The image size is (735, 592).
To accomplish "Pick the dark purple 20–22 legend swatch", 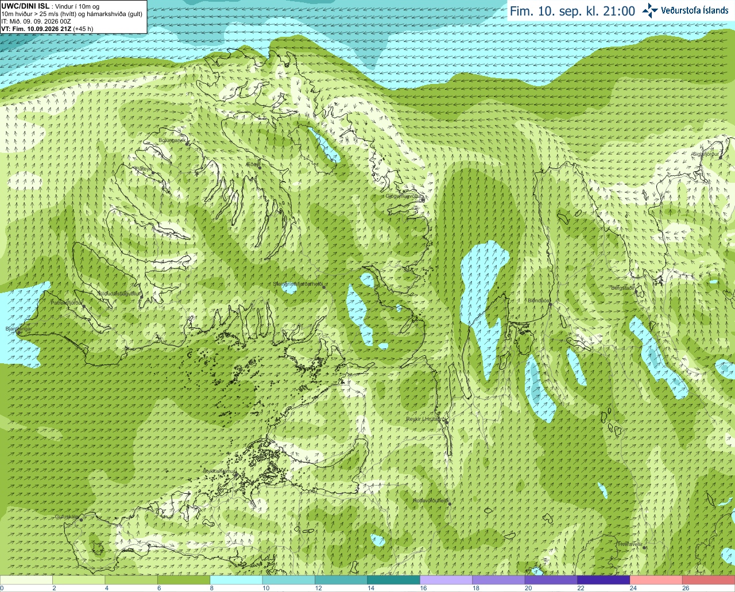I will 551,580.
